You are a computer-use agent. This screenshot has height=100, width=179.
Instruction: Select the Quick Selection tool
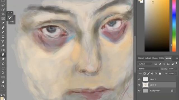coord(3,9)
